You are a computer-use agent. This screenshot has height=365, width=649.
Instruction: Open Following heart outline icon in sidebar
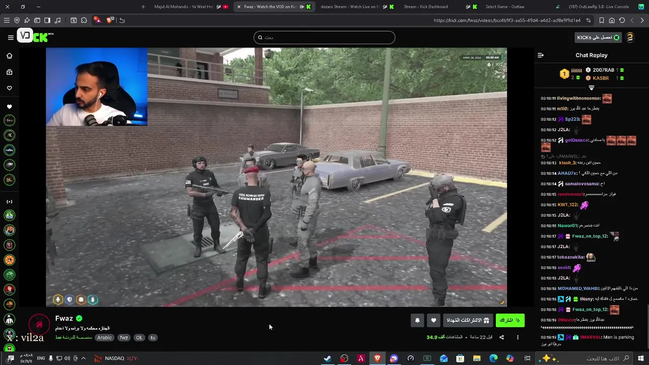click(x=9, y=88)
